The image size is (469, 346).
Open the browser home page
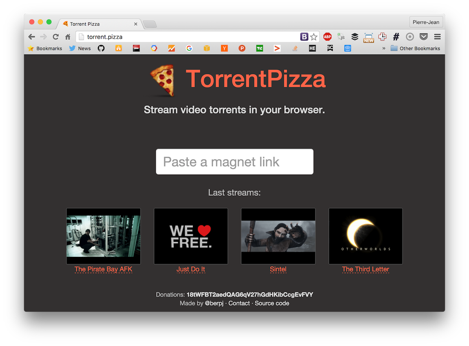68,37
